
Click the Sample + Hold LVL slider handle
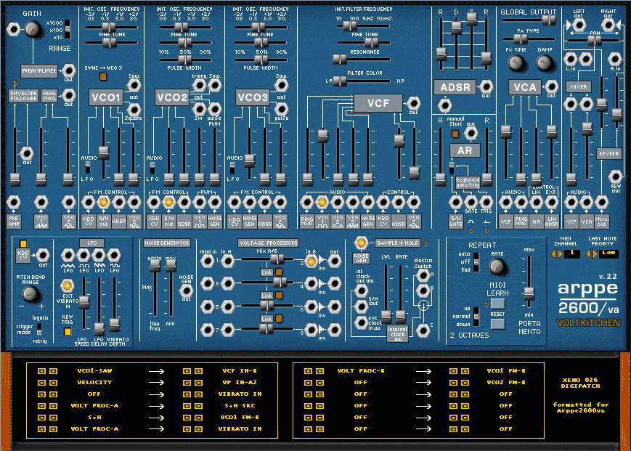[386, 317]
